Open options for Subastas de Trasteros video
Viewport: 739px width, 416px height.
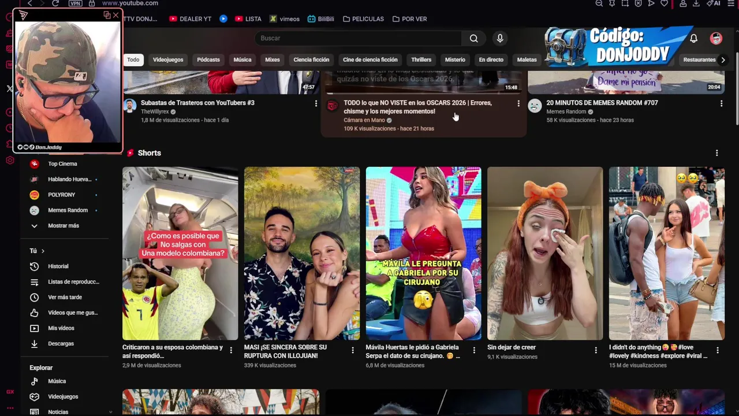point(316,103)
